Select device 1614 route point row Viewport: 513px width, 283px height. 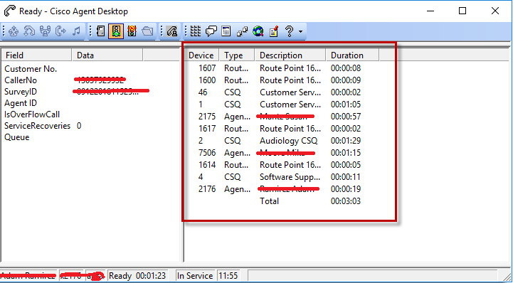click(x=207, y=165)
